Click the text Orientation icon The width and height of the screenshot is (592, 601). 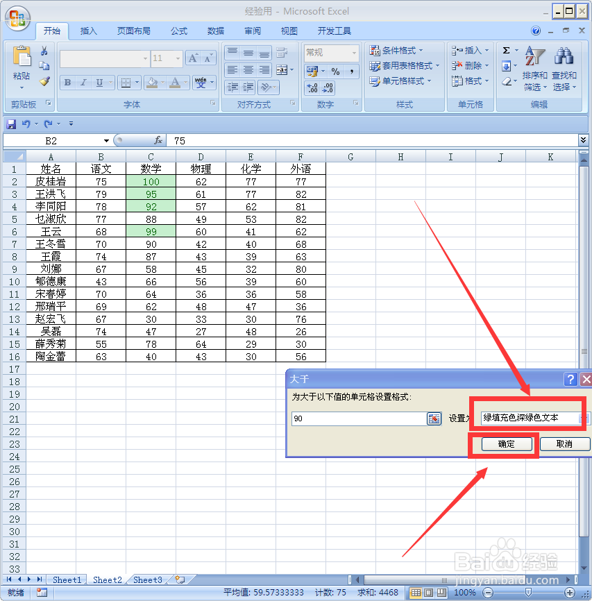pos(266,87)
